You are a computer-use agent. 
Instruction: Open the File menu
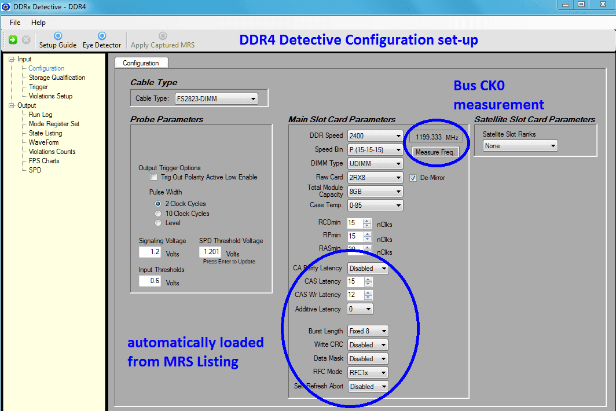tap(15, 23)
